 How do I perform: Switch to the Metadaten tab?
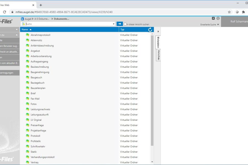[158, 42]
